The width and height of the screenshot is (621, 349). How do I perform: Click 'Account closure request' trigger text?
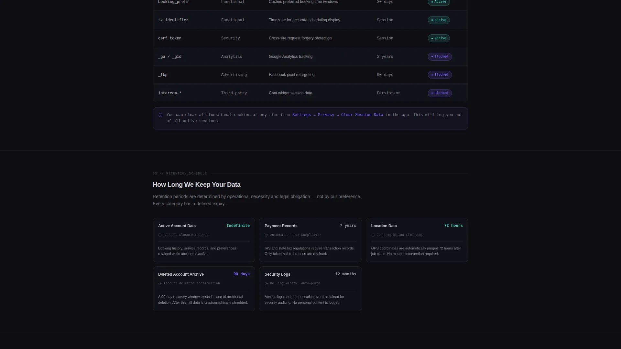click(x=186, y=235)
